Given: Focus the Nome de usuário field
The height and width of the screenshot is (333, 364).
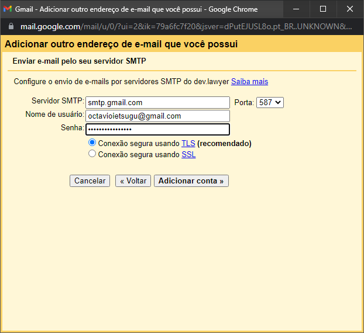Looking at the screenshot, I should point(157,116).
